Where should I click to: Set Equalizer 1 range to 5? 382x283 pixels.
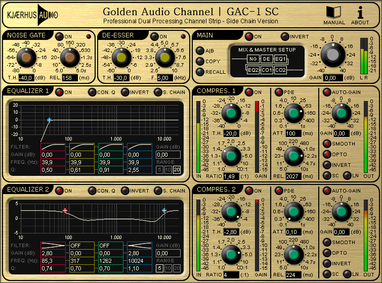tap(159, 170)
